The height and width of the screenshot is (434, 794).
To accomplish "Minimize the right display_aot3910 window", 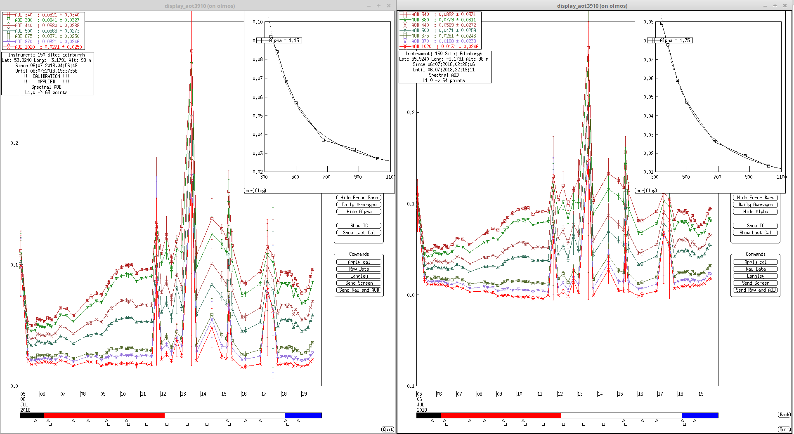I will click(765, 6).
